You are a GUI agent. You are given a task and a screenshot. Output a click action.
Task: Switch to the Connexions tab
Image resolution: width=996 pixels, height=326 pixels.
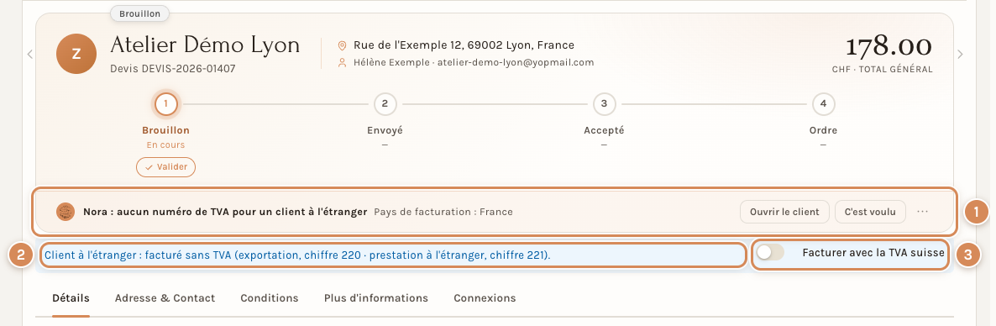[485, 298]
